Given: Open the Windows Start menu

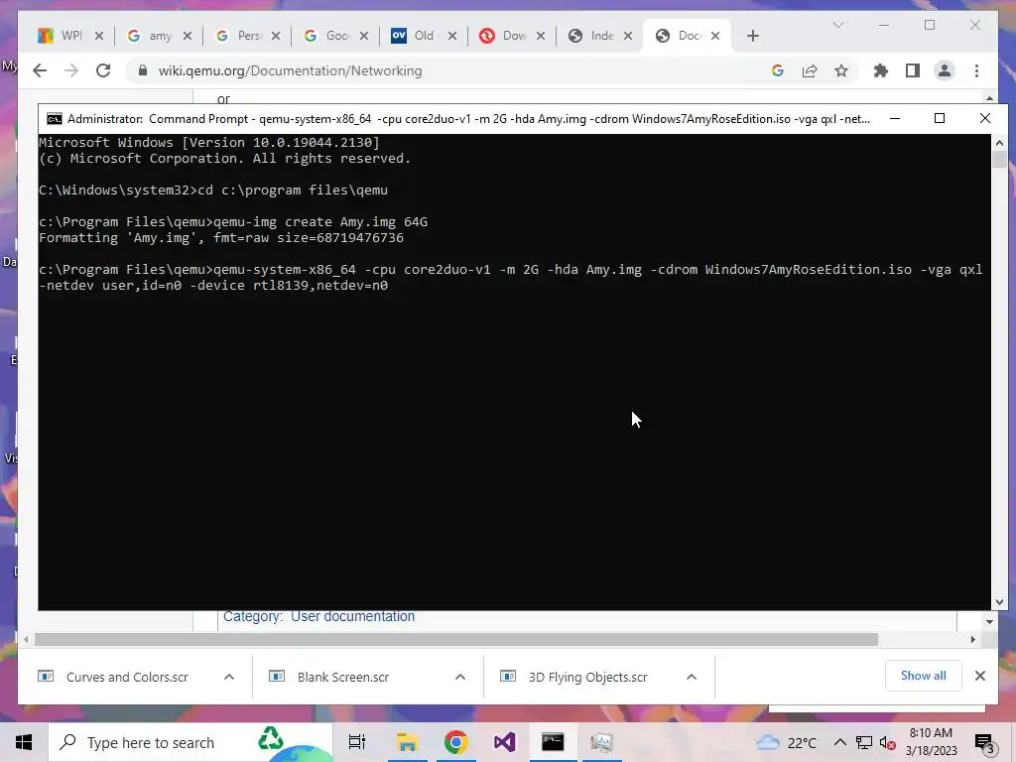Looking at the screenshot, I should [24, 742].
